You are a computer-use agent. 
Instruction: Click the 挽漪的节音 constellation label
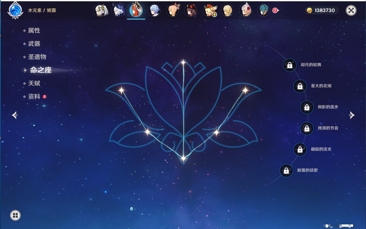(328, 128)
